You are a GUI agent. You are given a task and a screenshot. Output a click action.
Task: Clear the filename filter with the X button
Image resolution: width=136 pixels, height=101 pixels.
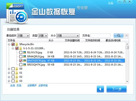tap(127, 36)
